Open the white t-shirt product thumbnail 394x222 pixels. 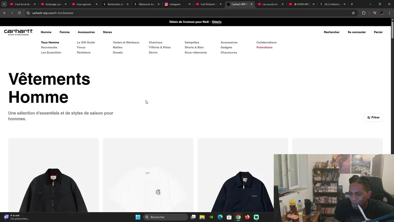pyautogui.click(x=148, y=175)
